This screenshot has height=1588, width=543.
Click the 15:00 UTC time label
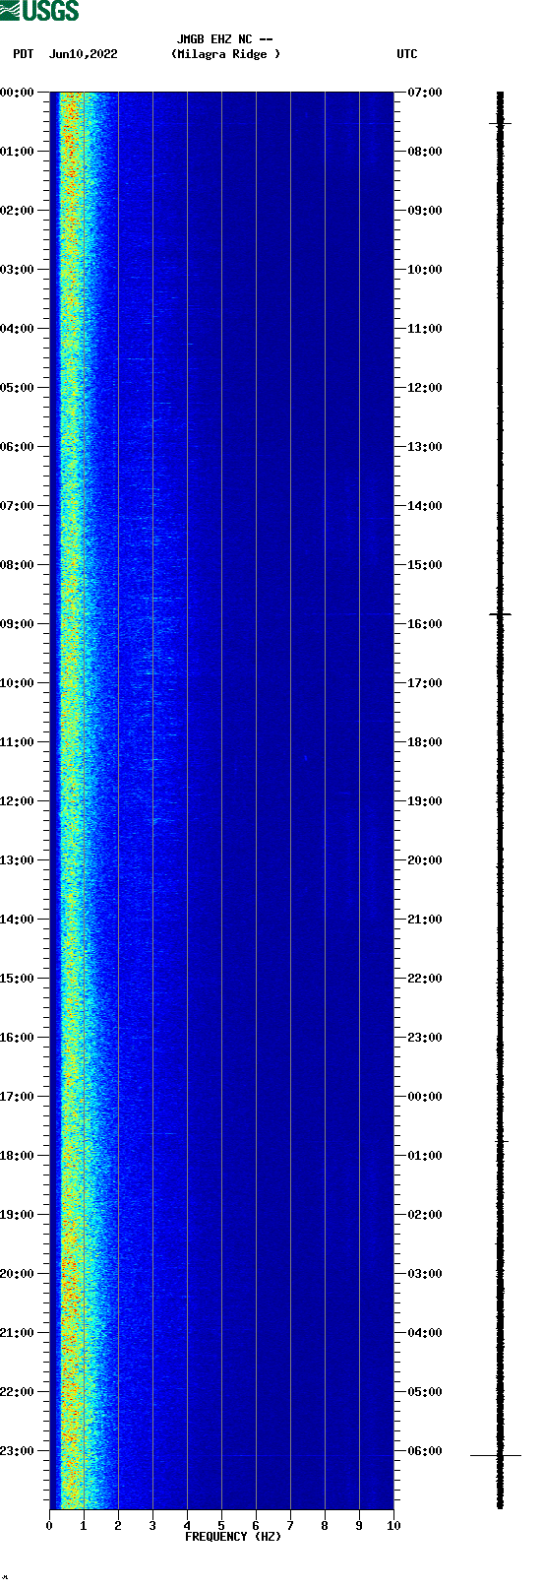tap(425, 565)
